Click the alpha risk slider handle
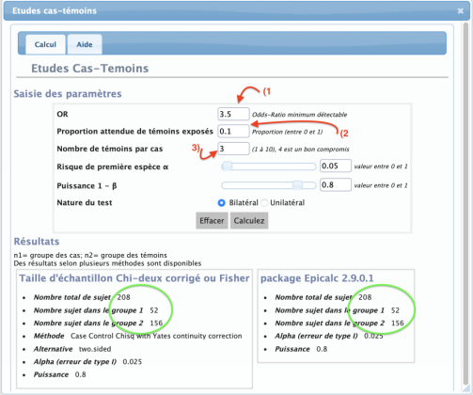Image resolution: width=473 pixels, height=395 pixels. [227, 166]
